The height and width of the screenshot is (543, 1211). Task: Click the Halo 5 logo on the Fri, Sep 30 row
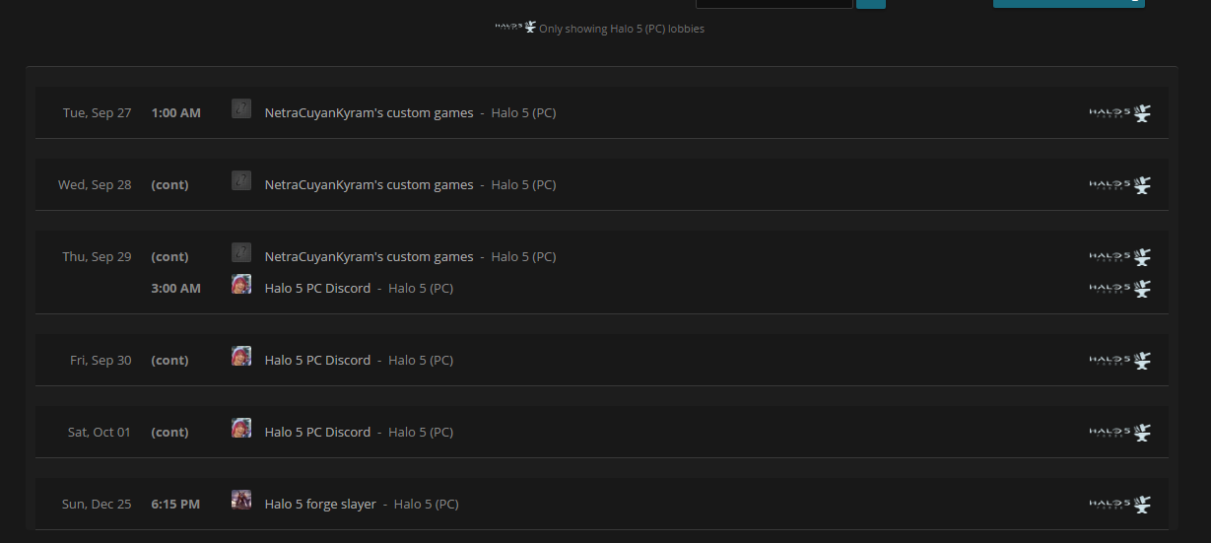(x=1120, y=361)
